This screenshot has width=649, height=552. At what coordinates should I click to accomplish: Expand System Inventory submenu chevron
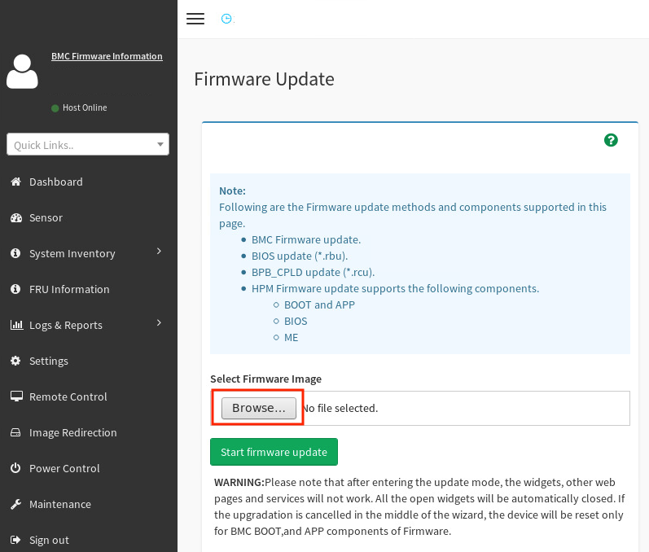(160, 252)
